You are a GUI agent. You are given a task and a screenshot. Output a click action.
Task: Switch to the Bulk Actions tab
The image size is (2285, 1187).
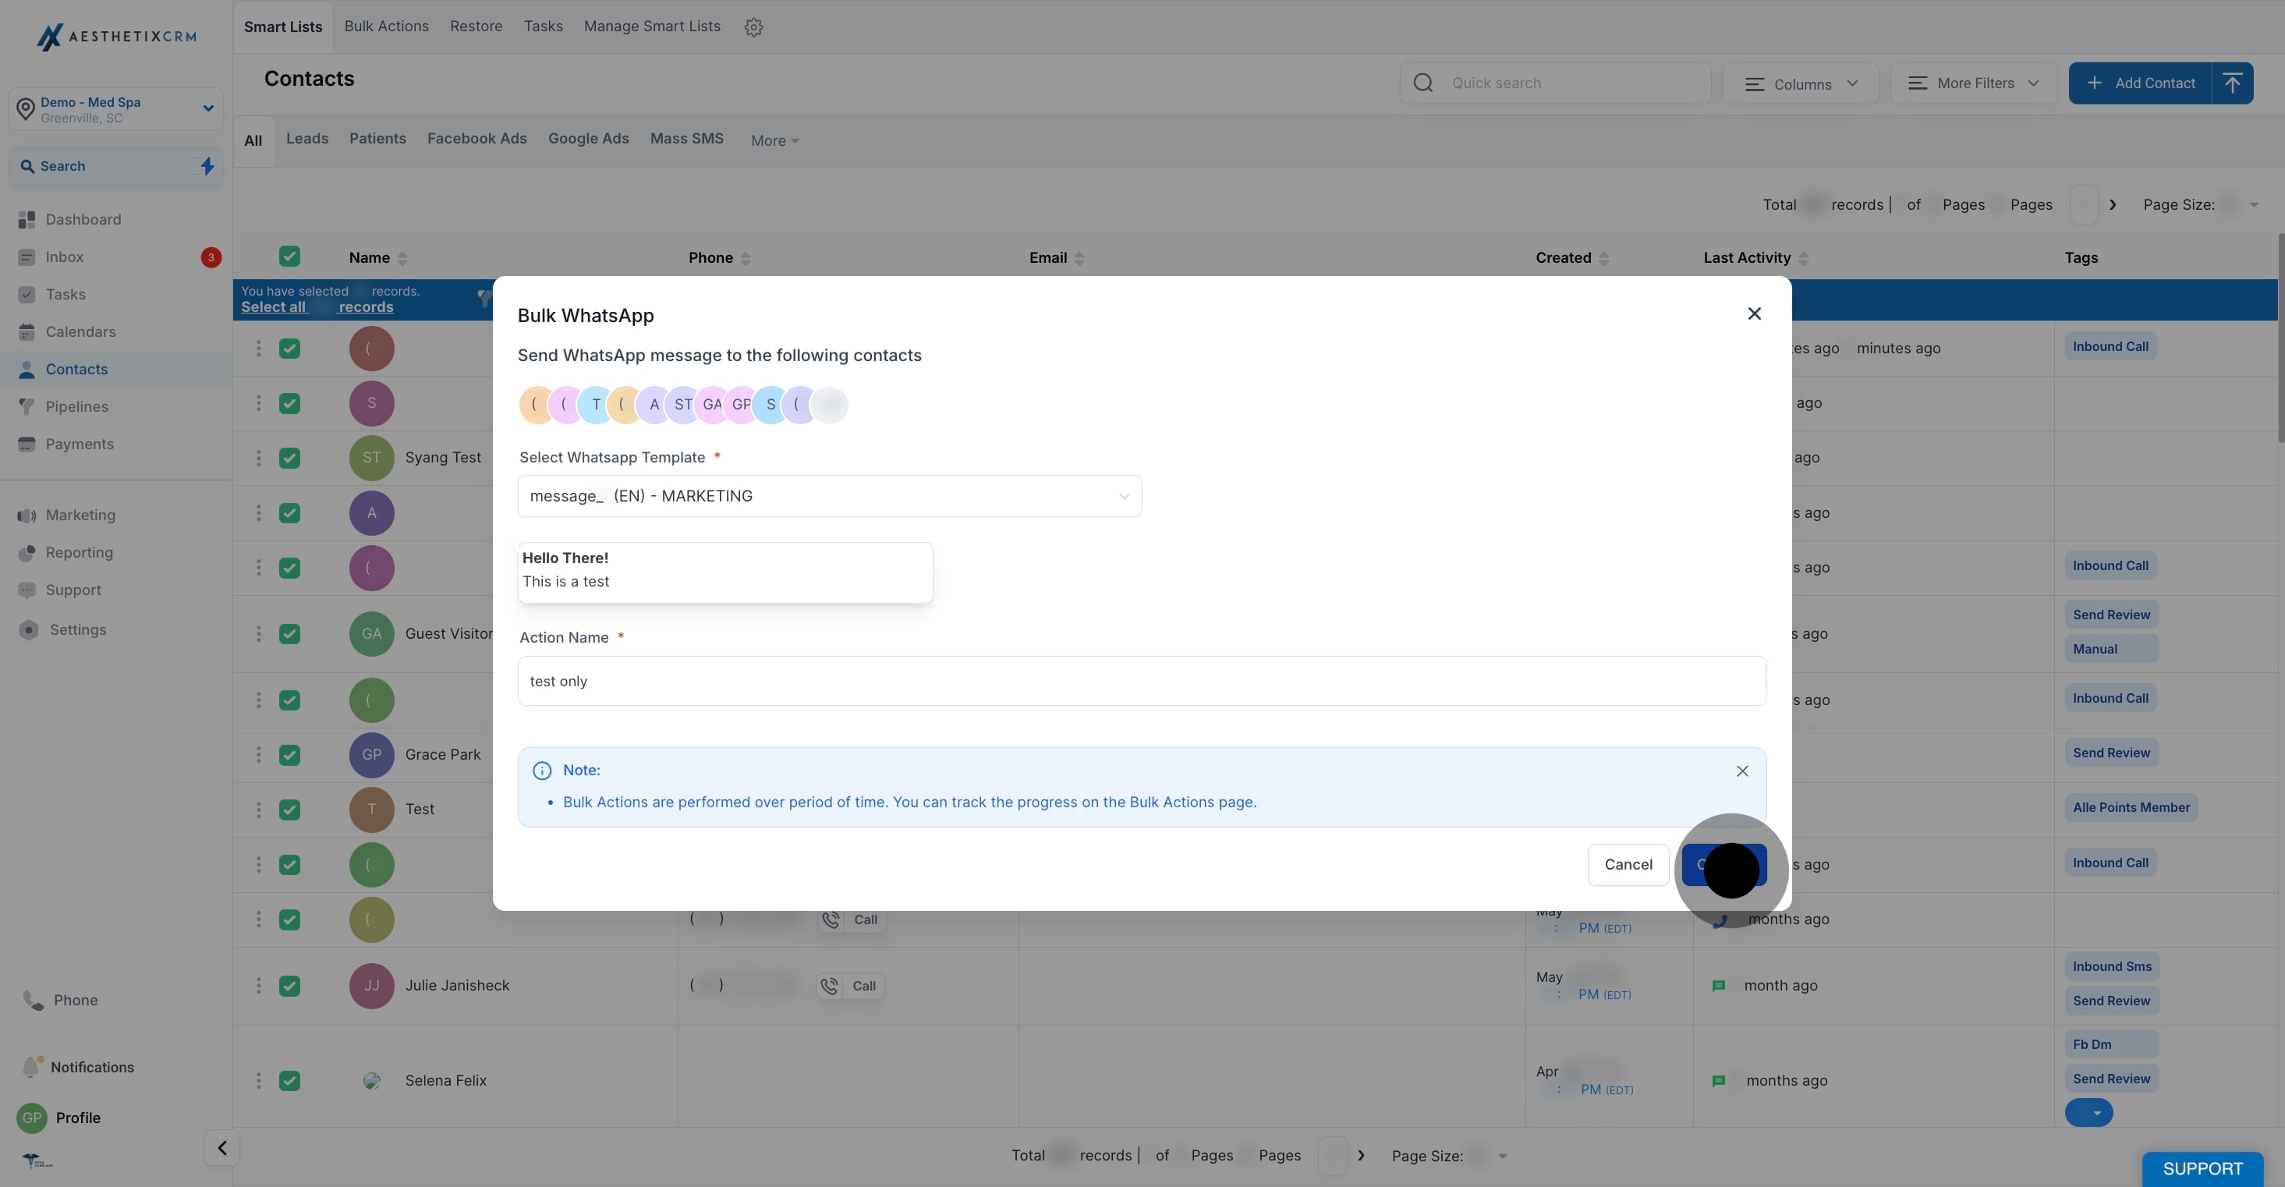pyautogui.click(x=386, y=27)
